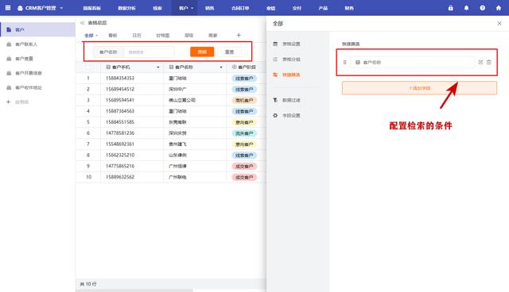Open CRM客户管理 app dropdown arrow

click(x=61, y=8)
